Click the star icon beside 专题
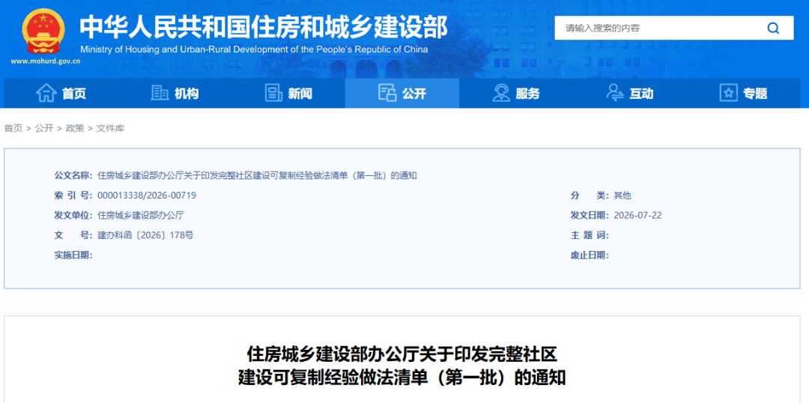The width and height of the screenshot is (809, 403). [729, 94]
